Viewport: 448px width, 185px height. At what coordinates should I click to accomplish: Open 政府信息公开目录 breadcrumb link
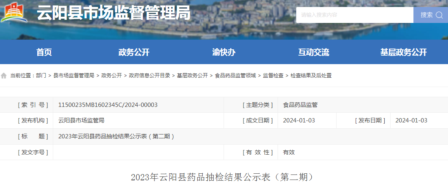point(149,76)
